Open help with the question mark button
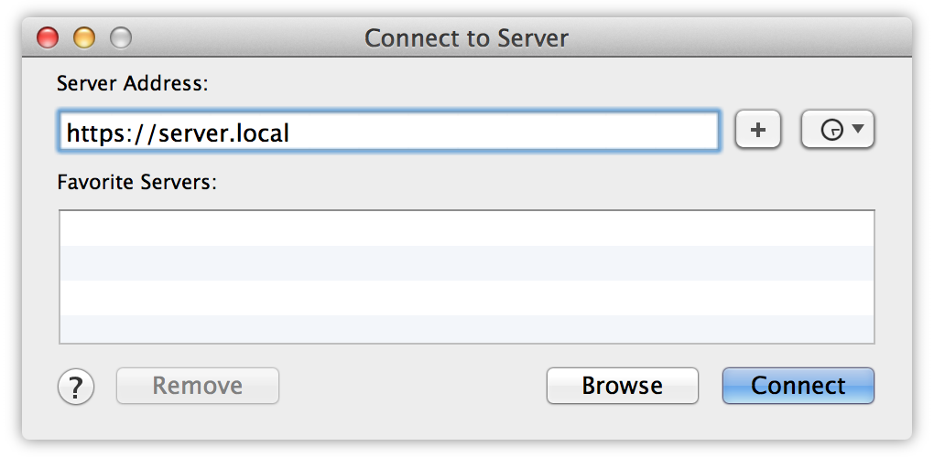Viewport: 934px width, 457px height. [x=76, y=387]
